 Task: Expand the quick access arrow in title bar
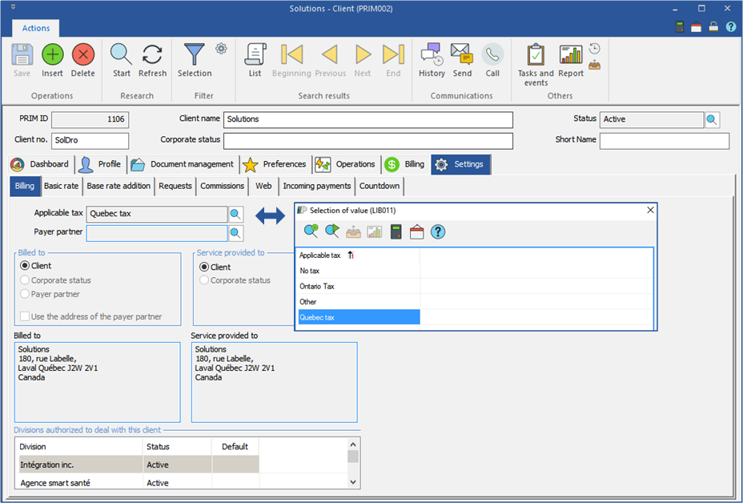(x=14, y=7)
